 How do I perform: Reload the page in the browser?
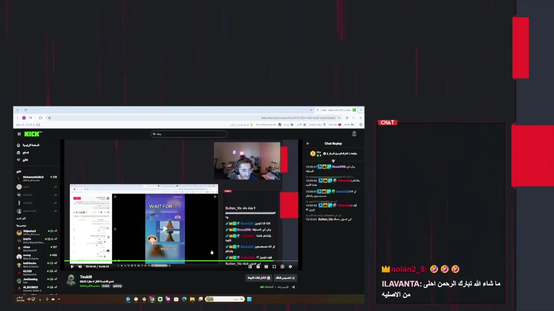[347, 118]
